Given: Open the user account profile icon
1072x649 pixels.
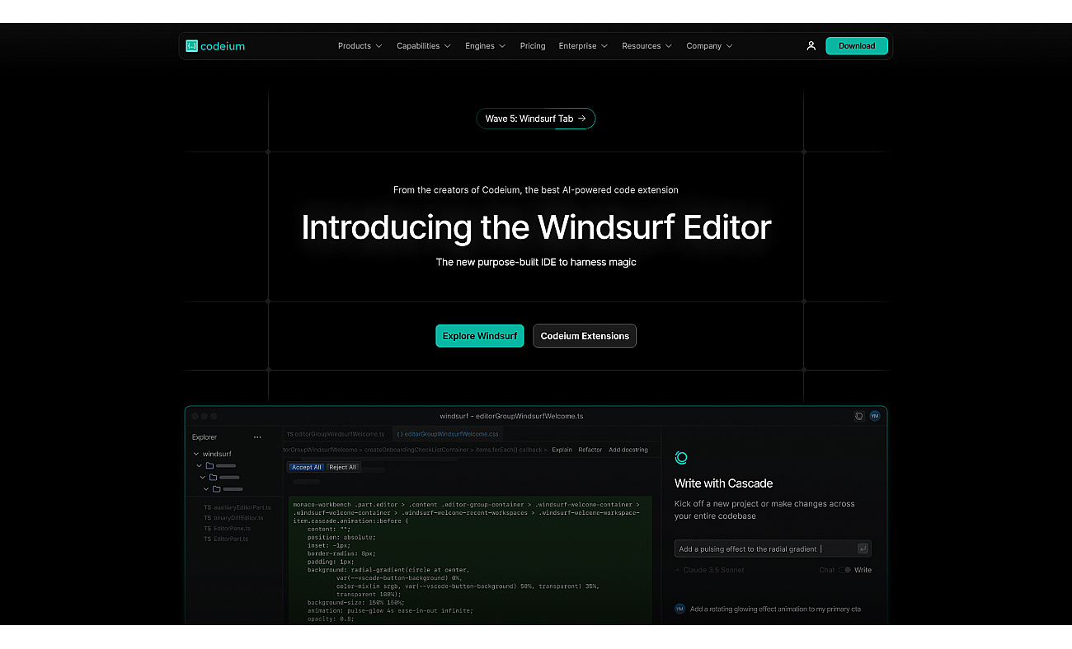Looking at the screenshot, I should [811, 46].
